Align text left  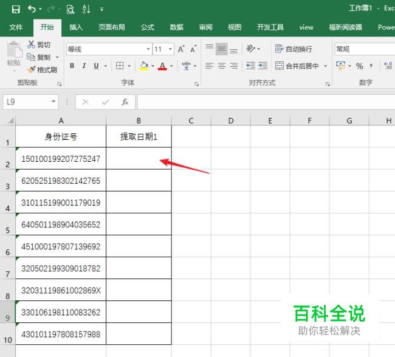(x=209, y=66)
